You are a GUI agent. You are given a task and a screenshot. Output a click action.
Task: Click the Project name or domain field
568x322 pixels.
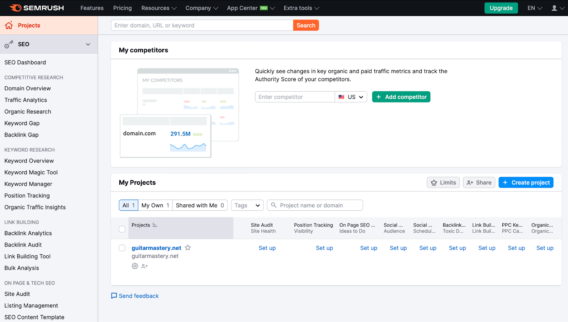coord(315,205)
